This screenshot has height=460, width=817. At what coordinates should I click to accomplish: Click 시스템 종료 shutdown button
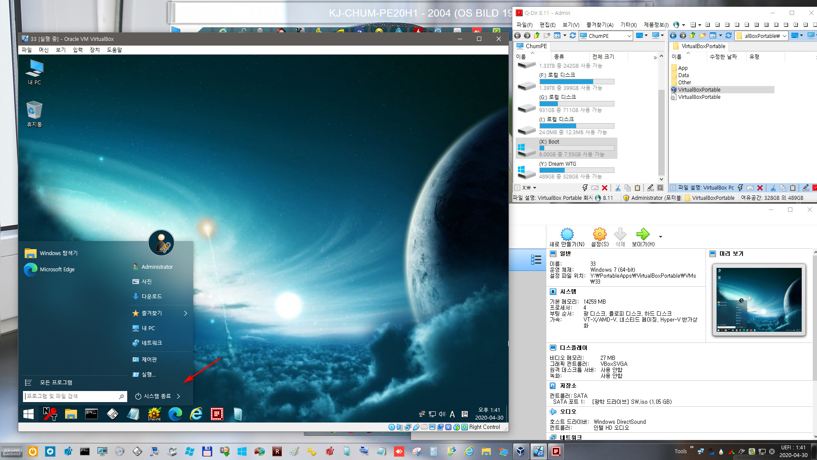[153, 396]
